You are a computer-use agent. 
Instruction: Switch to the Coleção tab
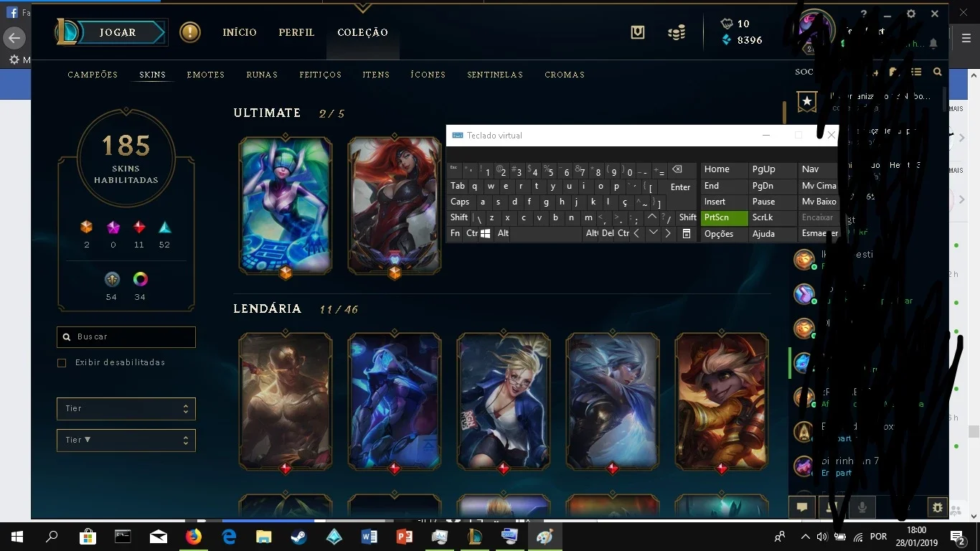point(362,32)
